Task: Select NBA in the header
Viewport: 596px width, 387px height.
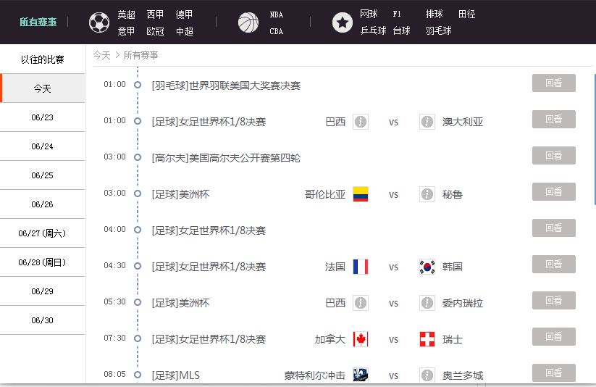Action: (x=277, y=14)
